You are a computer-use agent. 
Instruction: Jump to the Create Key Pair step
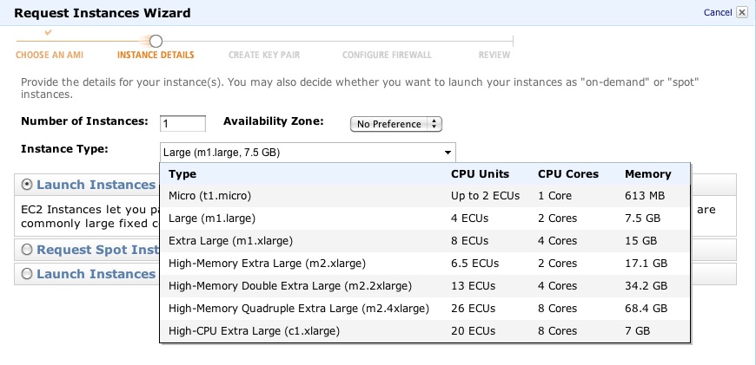[264, 55]
